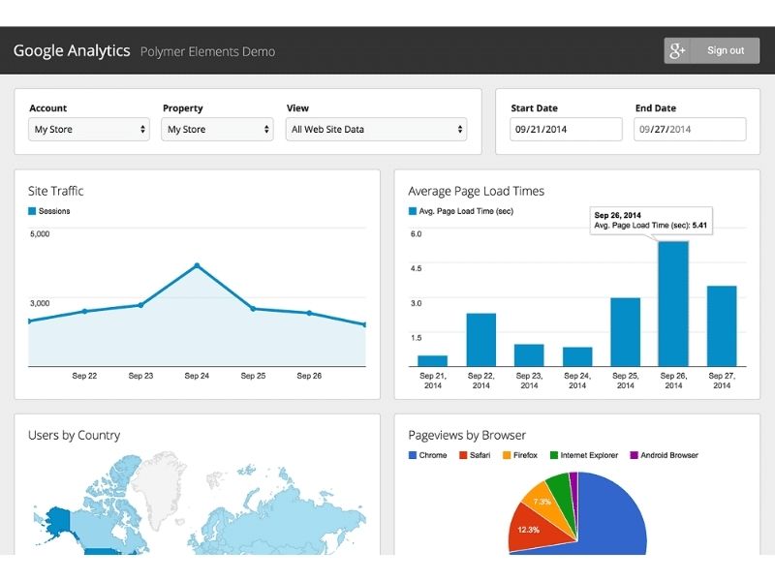Click the Sep 26 data point on traffic line
775x581 pixels.
[x=309, y=313]
